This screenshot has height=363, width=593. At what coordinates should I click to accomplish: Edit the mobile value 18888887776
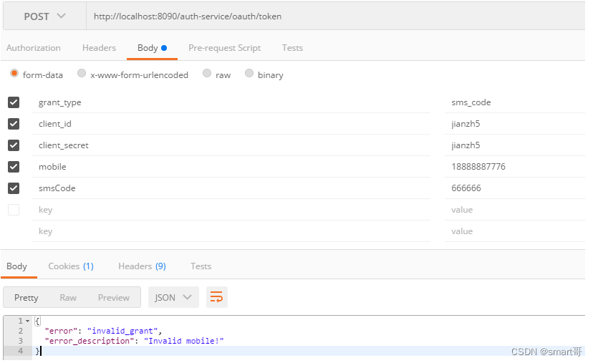pyautogui.click(x=515, y=167)
